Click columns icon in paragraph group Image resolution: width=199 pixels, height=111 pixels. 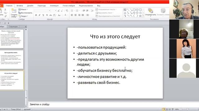(88, 15)
